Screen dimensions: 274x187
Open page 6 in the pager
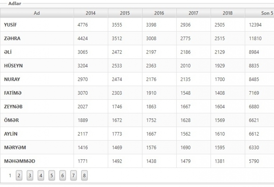tap(63, 175)
